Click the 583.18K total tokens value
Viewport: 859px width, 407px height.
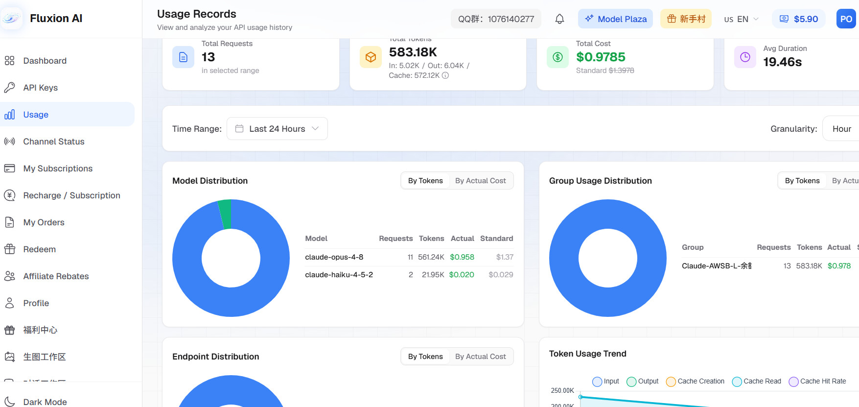(413, 52)
